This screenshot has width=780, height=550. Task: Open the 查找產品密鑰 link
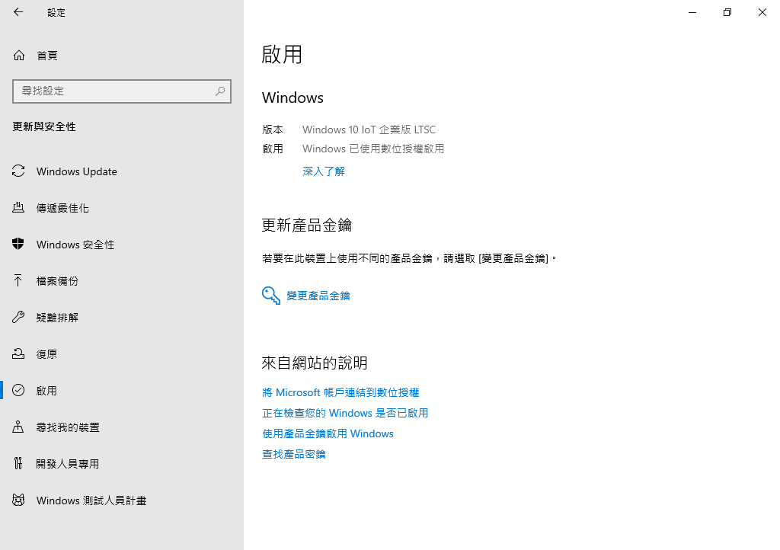click(x=293, y=454)
